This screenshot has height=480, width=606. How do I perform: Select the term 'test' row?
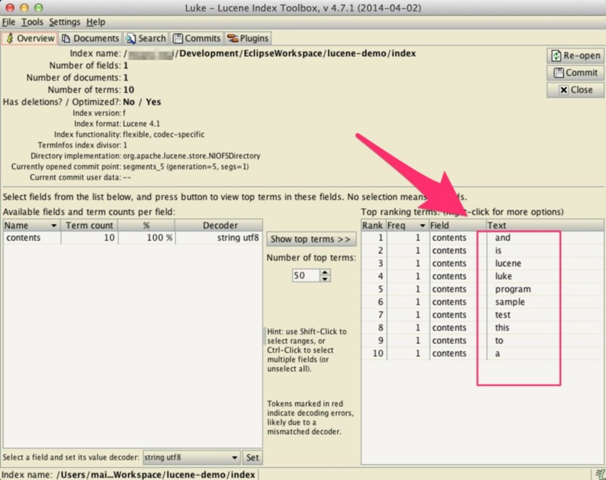point(482,315)
